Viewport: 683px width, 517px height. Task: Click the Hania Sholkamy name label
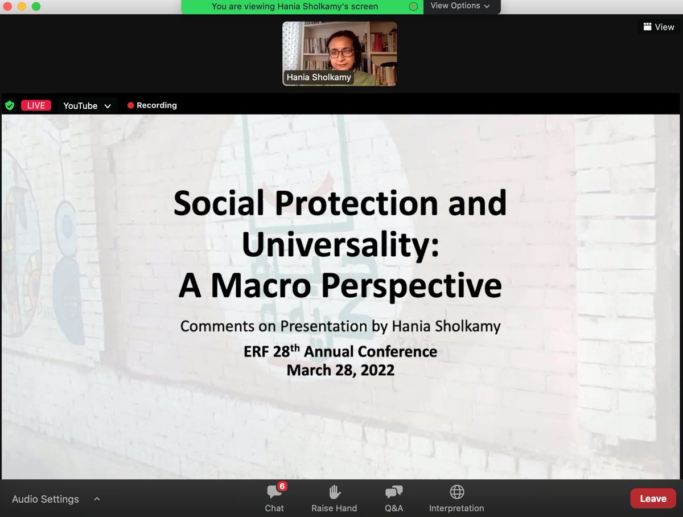(x=319, y=77)
